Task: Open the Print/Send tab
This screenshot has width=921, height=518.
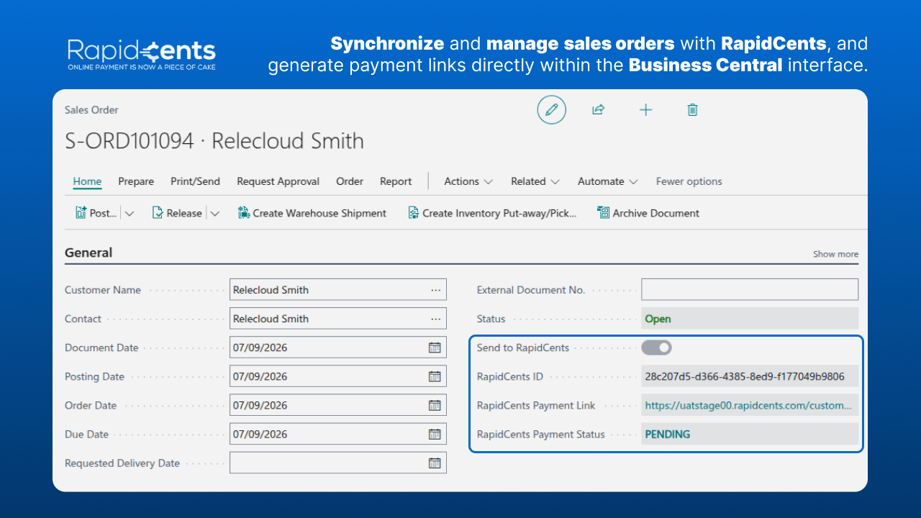Action: click(x=195, y=181)
